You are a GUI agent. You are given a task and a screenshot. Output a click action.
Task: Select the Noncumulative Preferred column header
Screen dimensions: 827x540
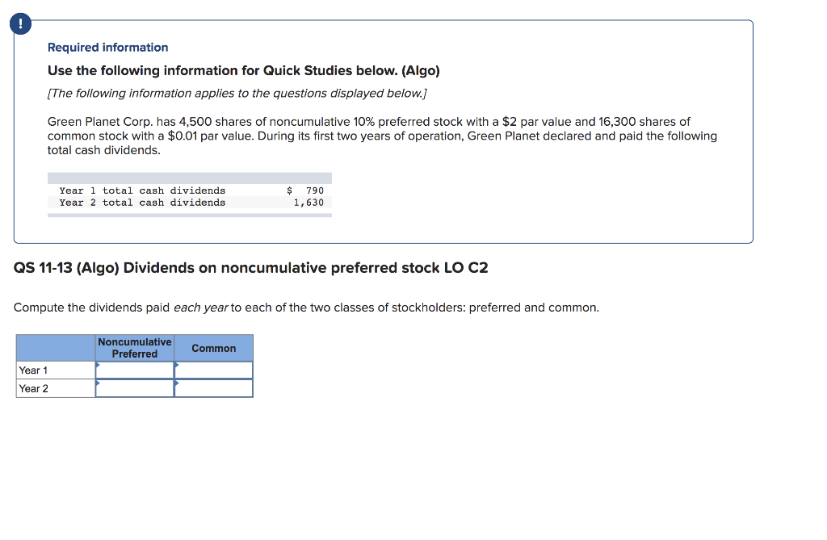click(x=134, y=347)
